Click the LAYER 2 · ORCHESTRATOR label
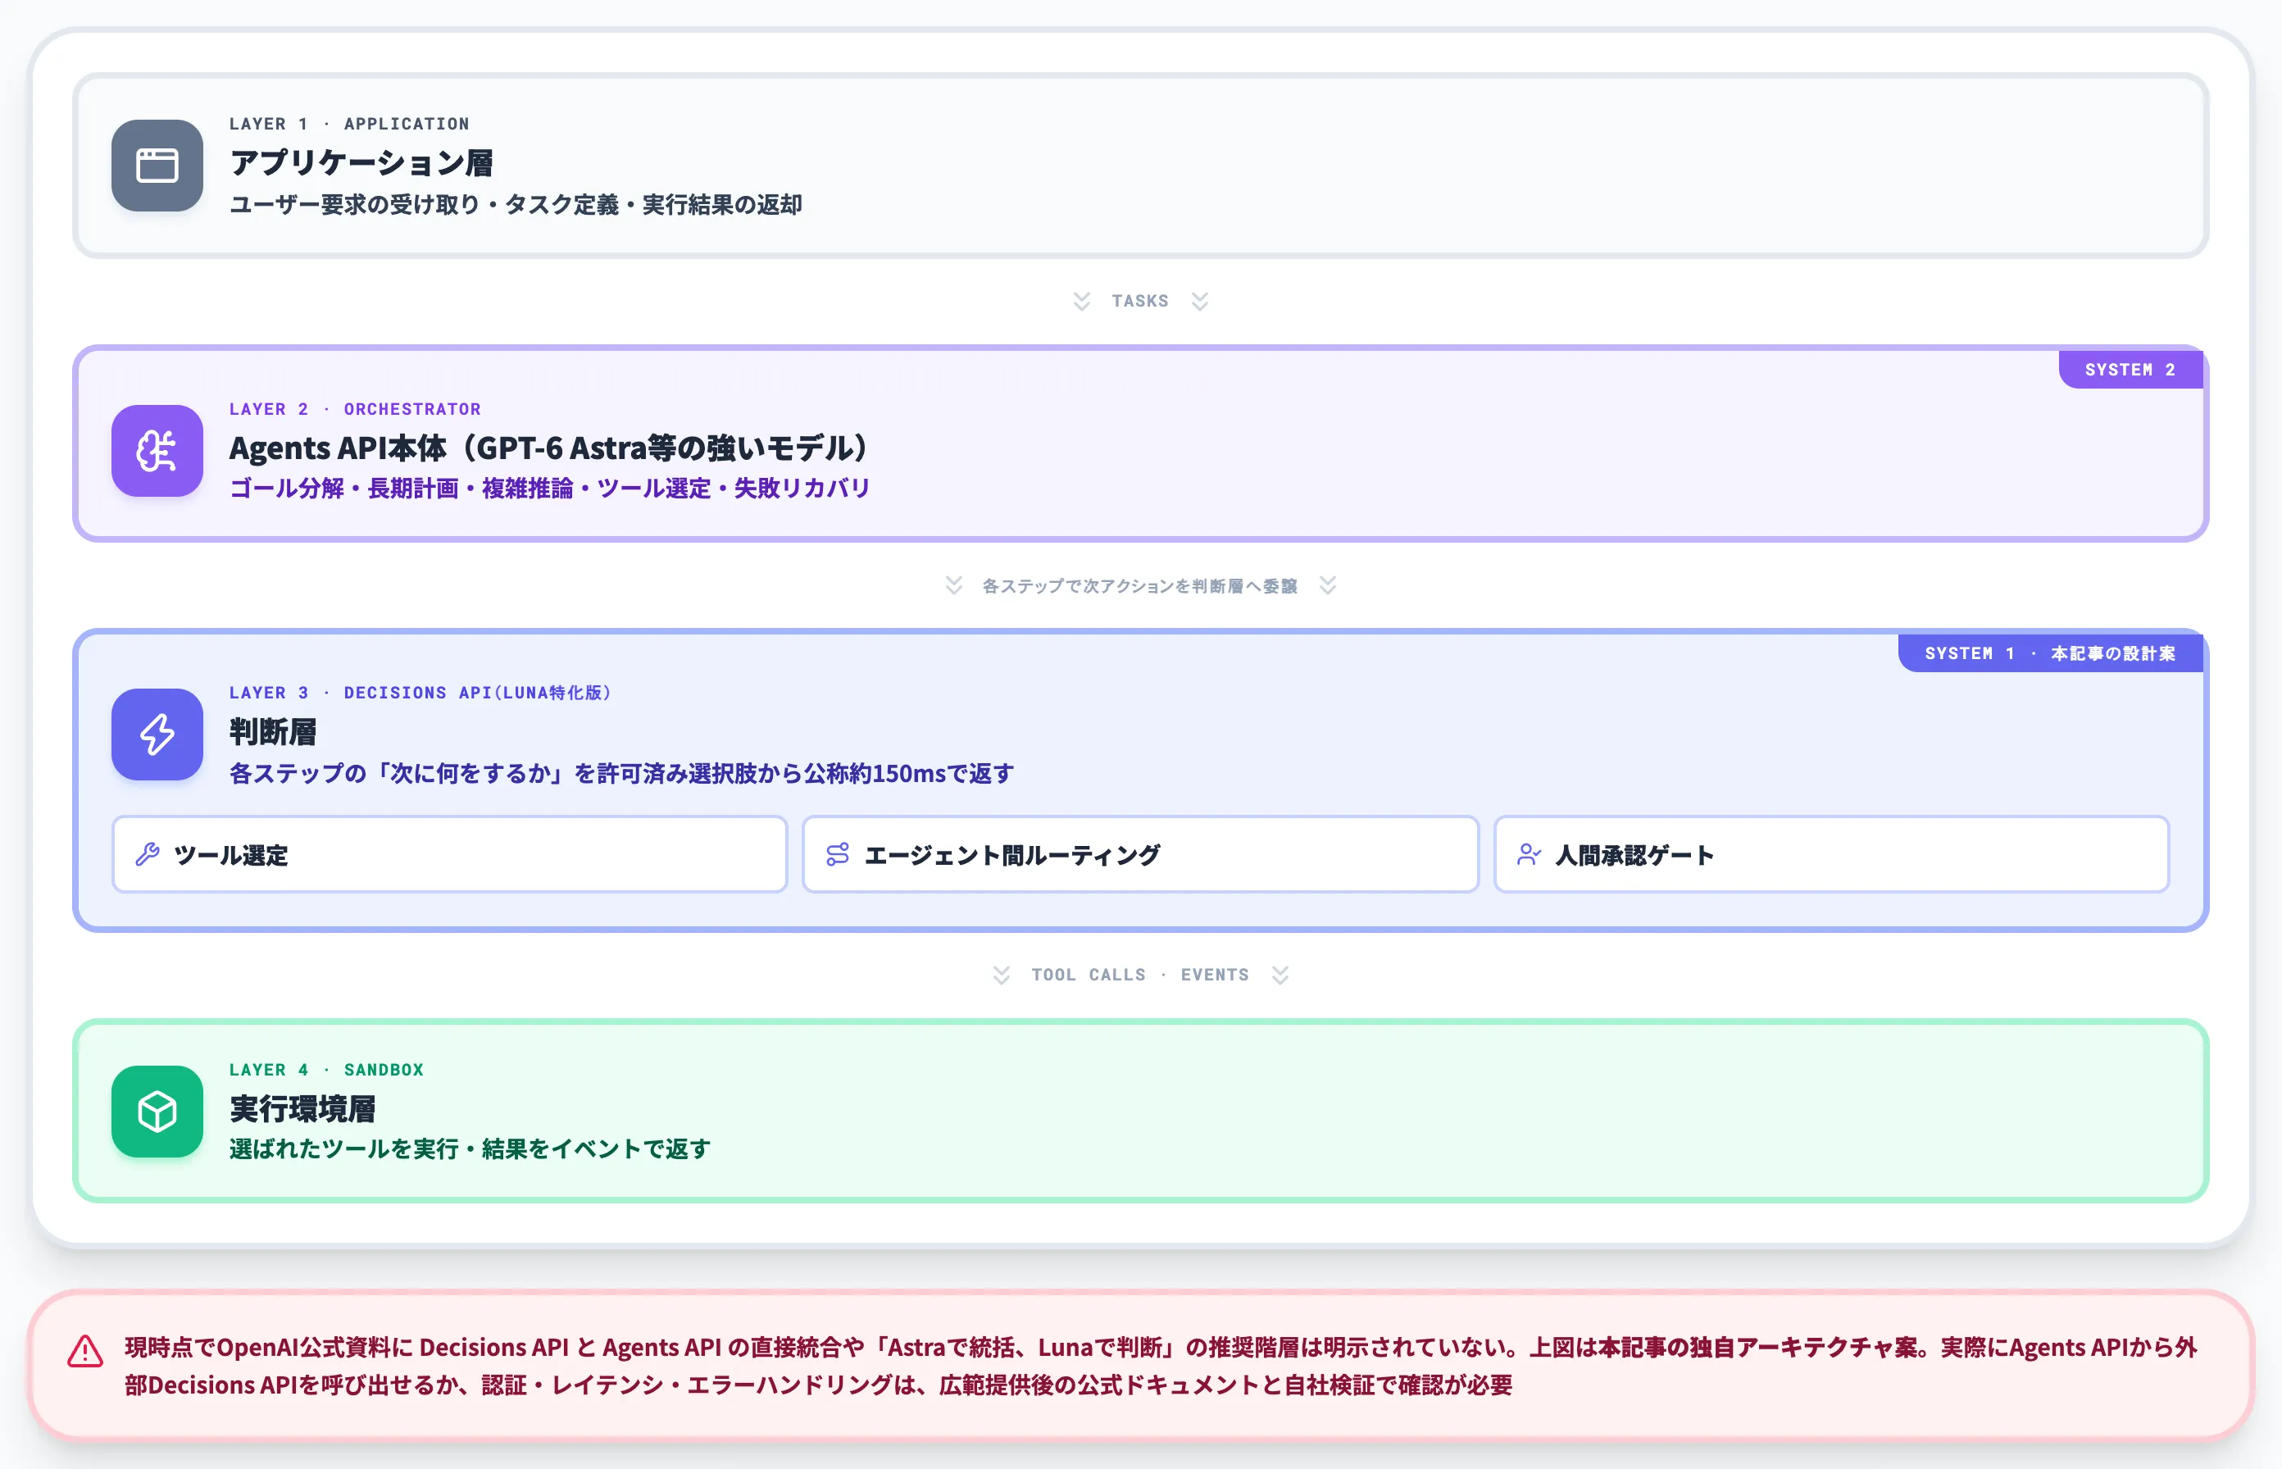The width and height of the screenshot is (2282, 1469). coord(355,409)
